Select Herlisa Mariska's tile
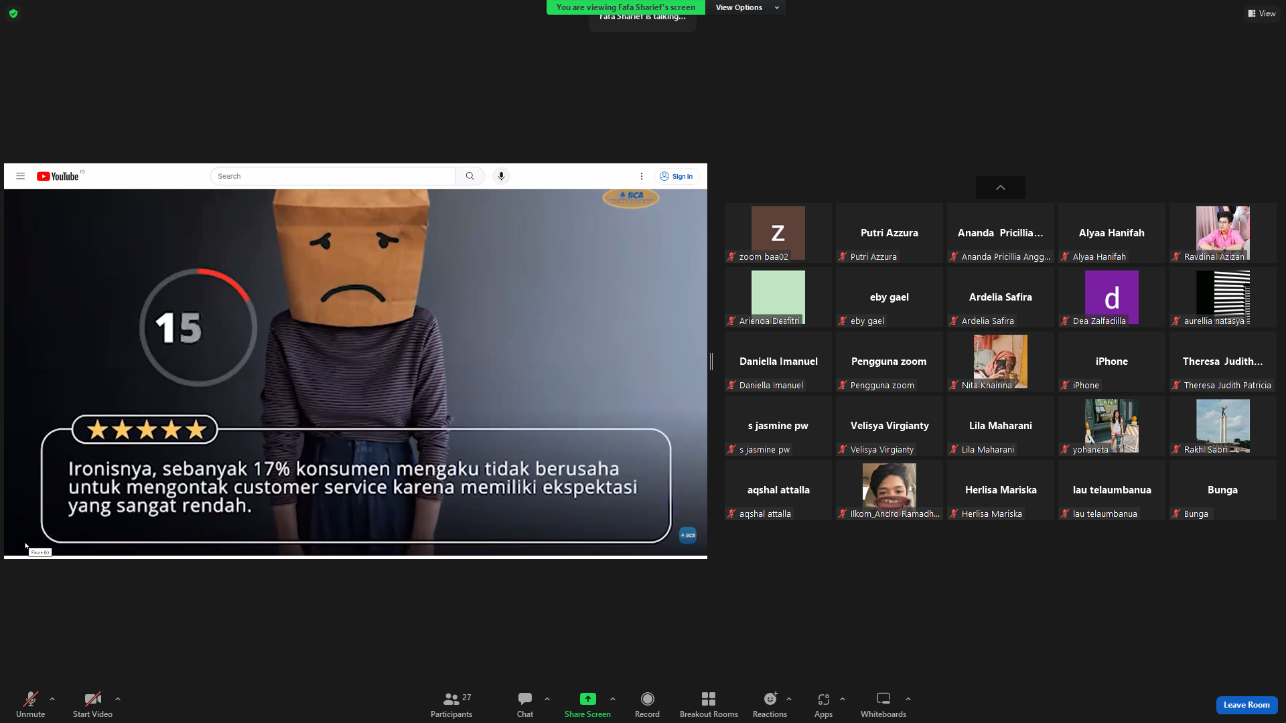Viewport: 1286px width, 723px height. (x=1001, y=490)
